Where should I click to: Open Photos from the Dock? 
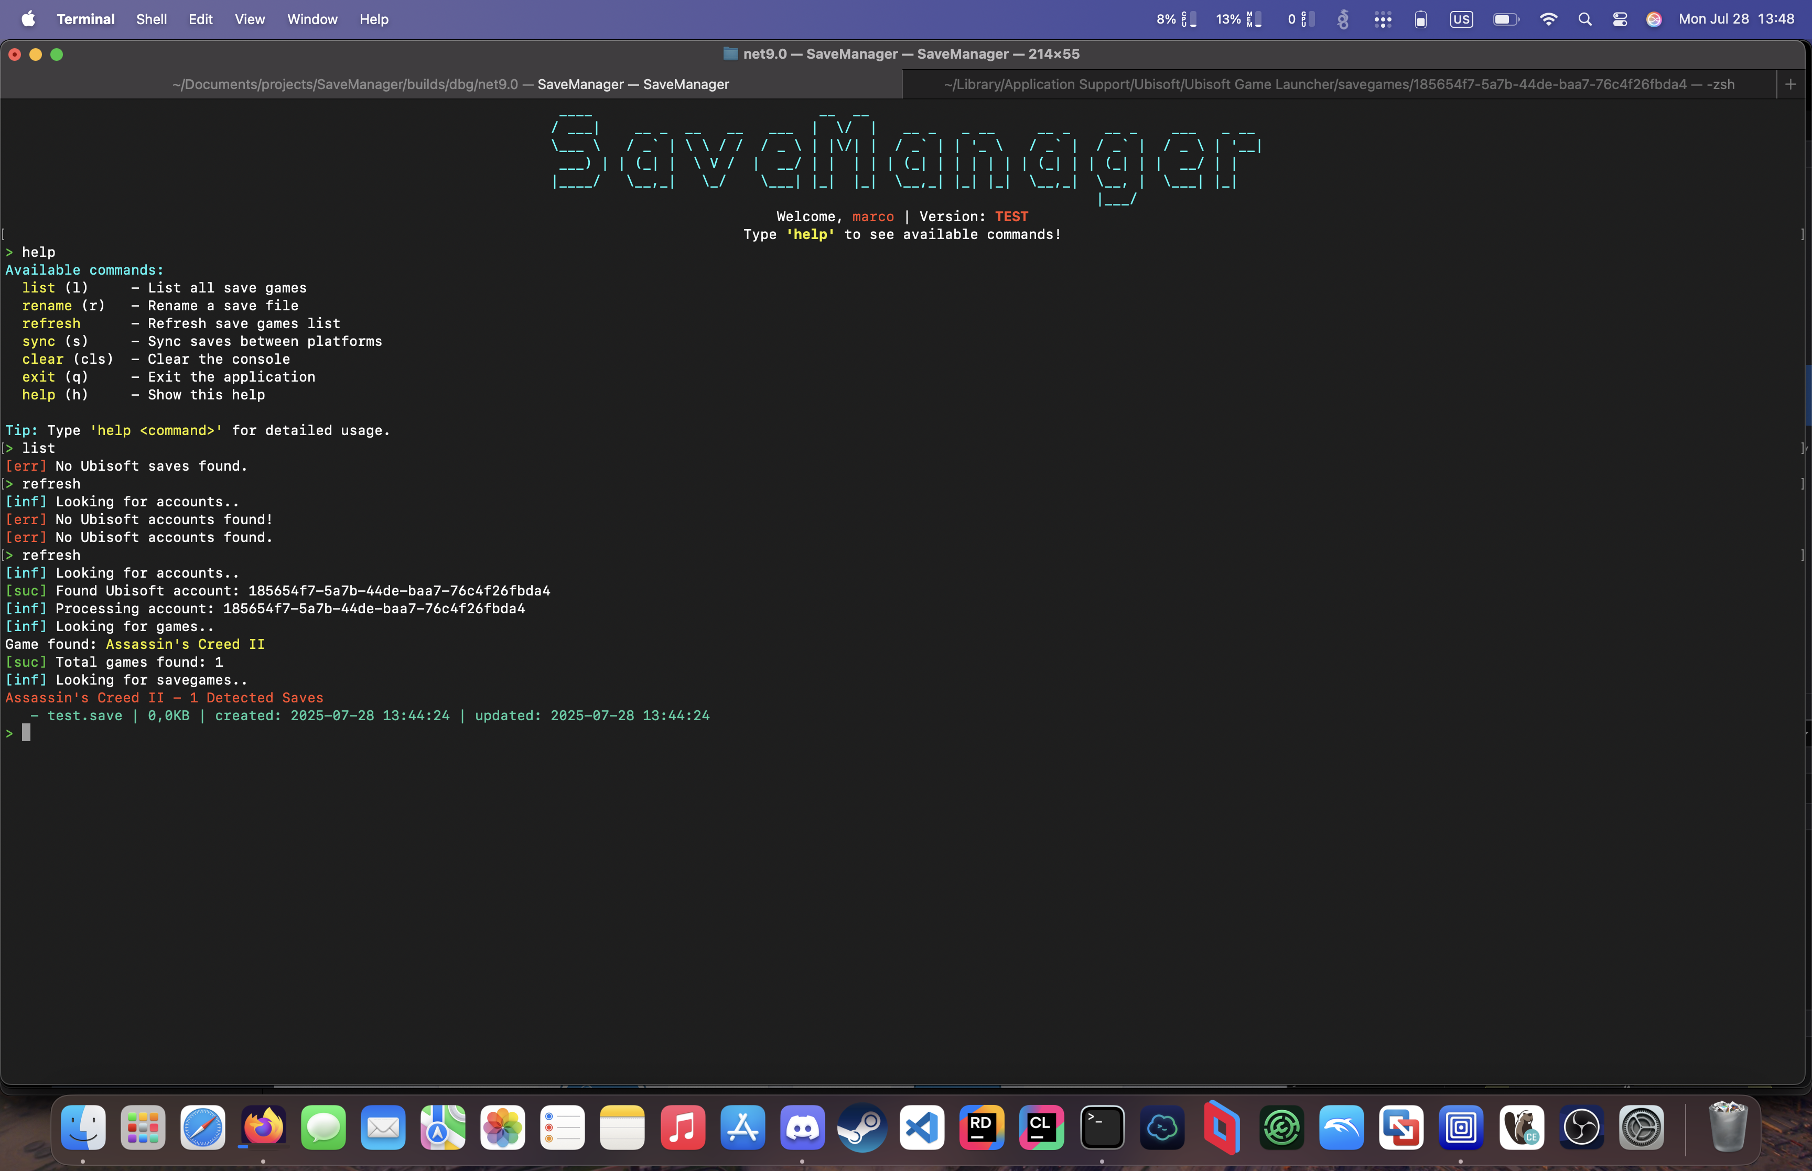503,1127
